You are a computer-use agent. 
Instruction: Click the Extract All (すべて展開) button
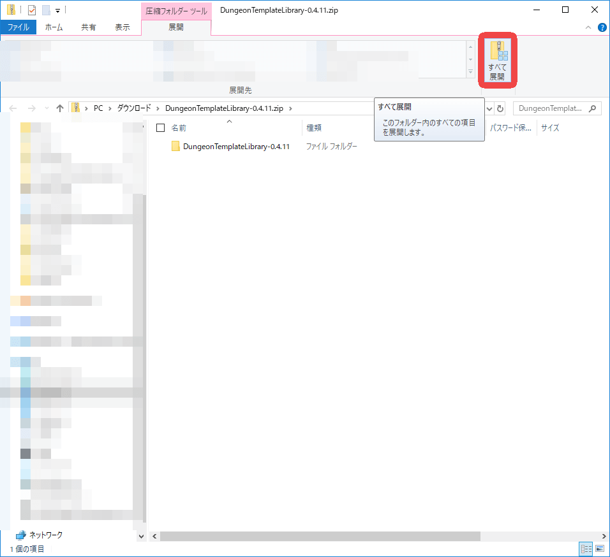pos(497,61)
